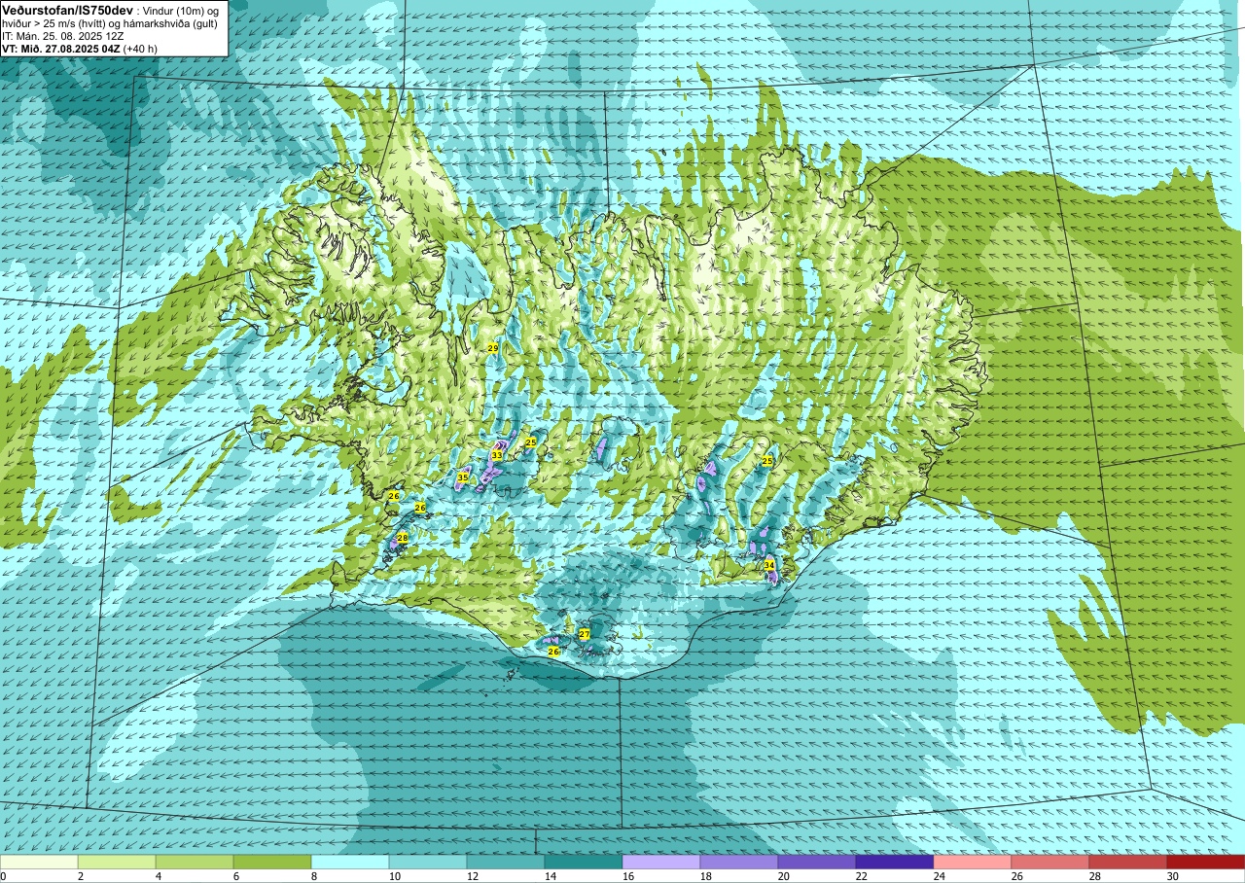Click the legend tick label 24
This screenshot has width=1245, height=883.
click(x=940, y=877)
